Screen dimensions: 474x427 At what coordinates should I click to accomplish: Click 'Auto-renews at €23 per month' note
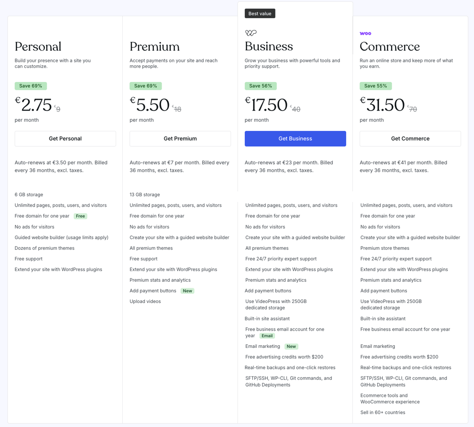289,167
